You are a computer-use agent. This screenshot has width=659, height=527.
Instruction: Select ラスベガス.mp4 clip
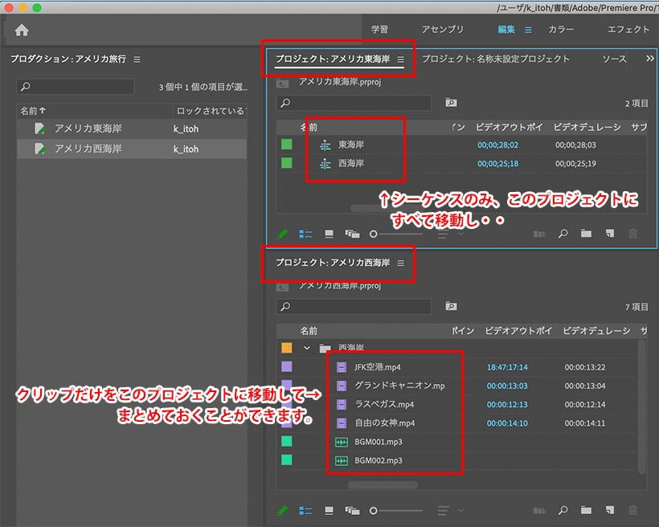point(384,404)
